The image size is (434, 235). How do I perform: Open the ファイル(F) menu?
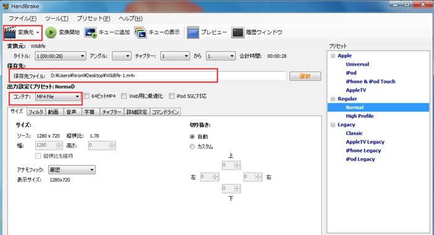click(22, 19)
